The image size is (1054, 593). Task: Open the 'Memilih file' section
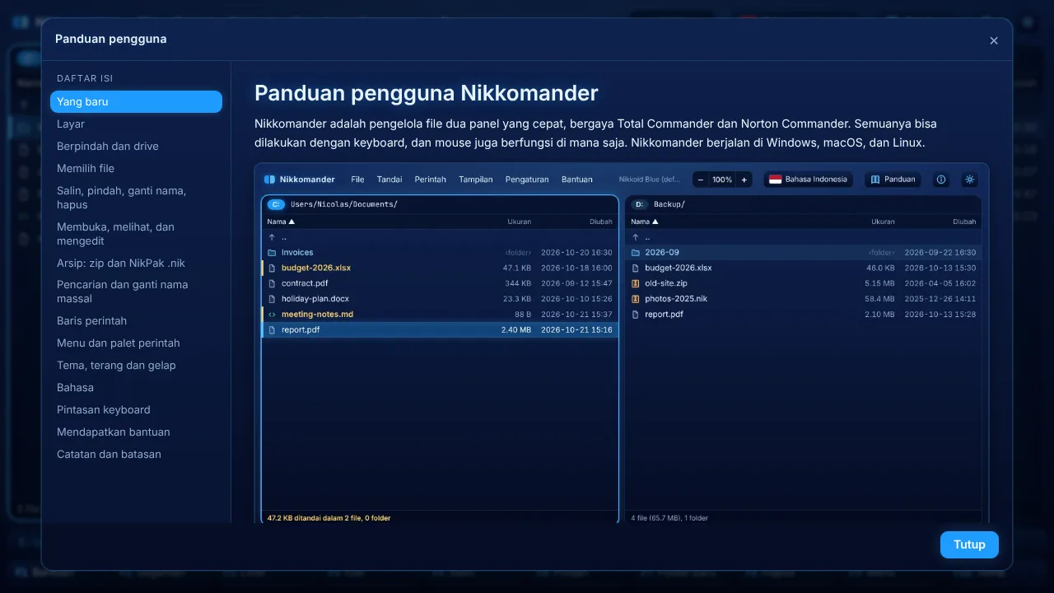(136, 168)
